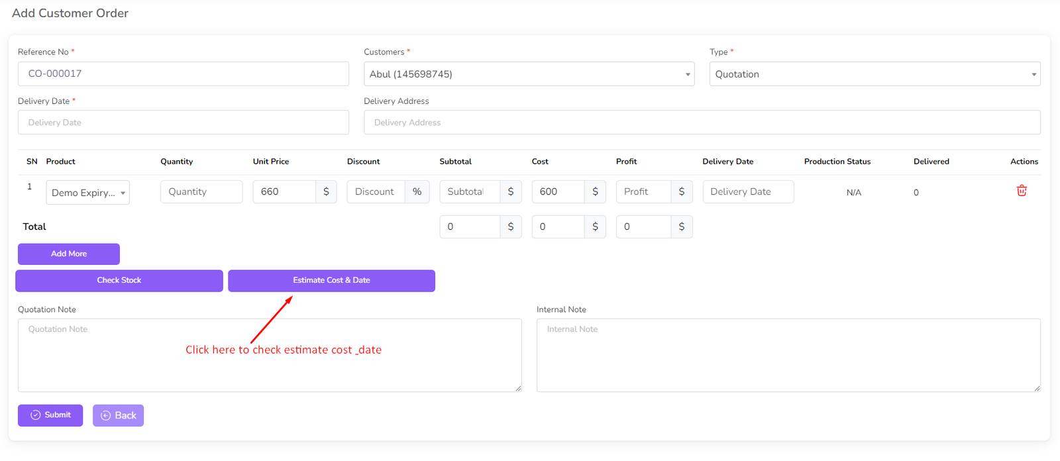Focus the Unit Price field showing 660
This screenshot has width=1060, height=461.
[x=284, y=192]
